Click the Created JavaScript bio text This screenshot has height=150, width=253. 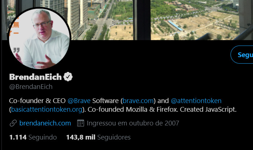pyautogui.click(x=208, y=110)
